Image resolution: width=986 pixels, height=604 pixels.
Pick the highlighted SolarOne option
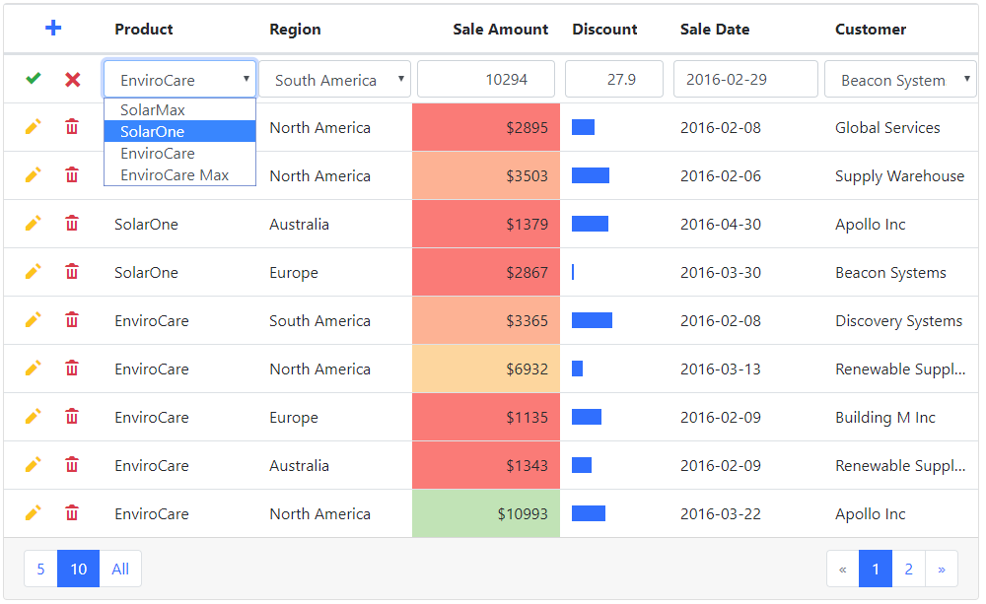coord(153,132)
